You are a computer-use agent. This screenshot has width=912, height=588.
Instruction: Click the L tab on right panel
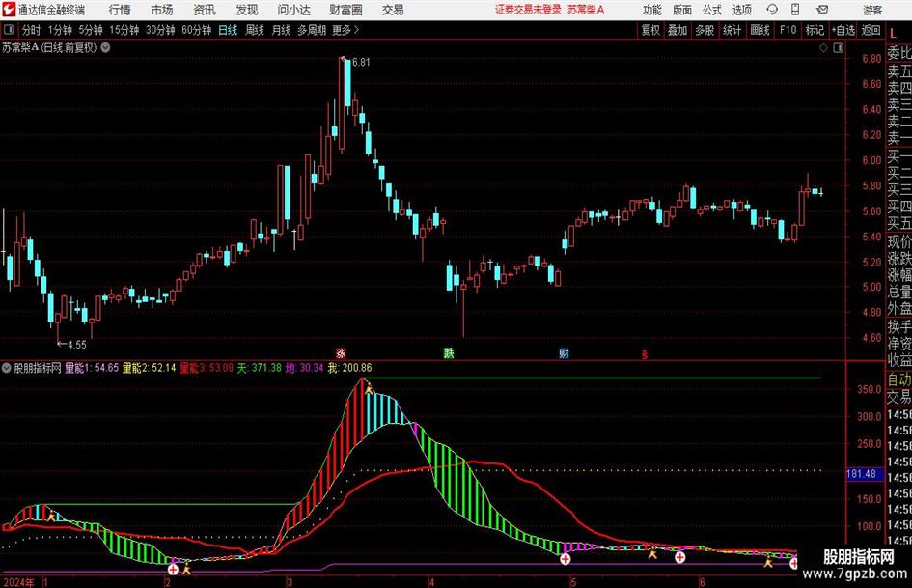(x=893, y=34)
